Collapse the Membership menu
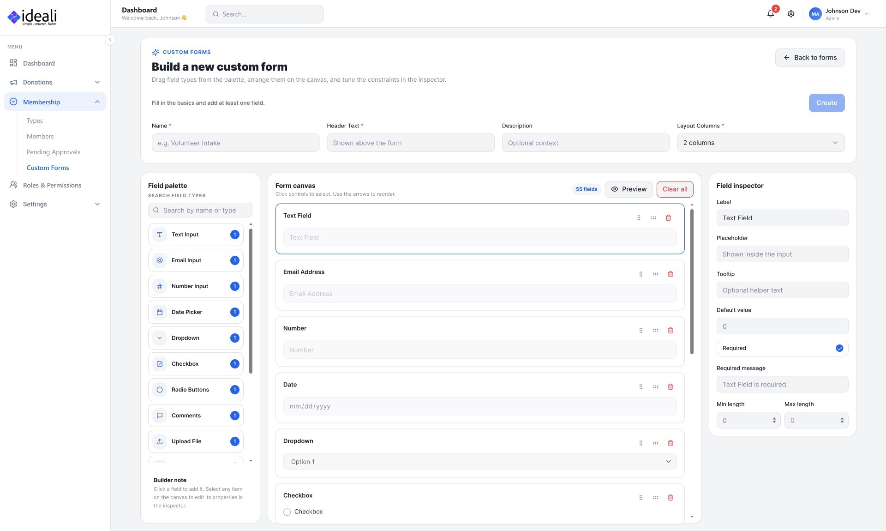The image size is (886, 531). (x=55, y=102)
